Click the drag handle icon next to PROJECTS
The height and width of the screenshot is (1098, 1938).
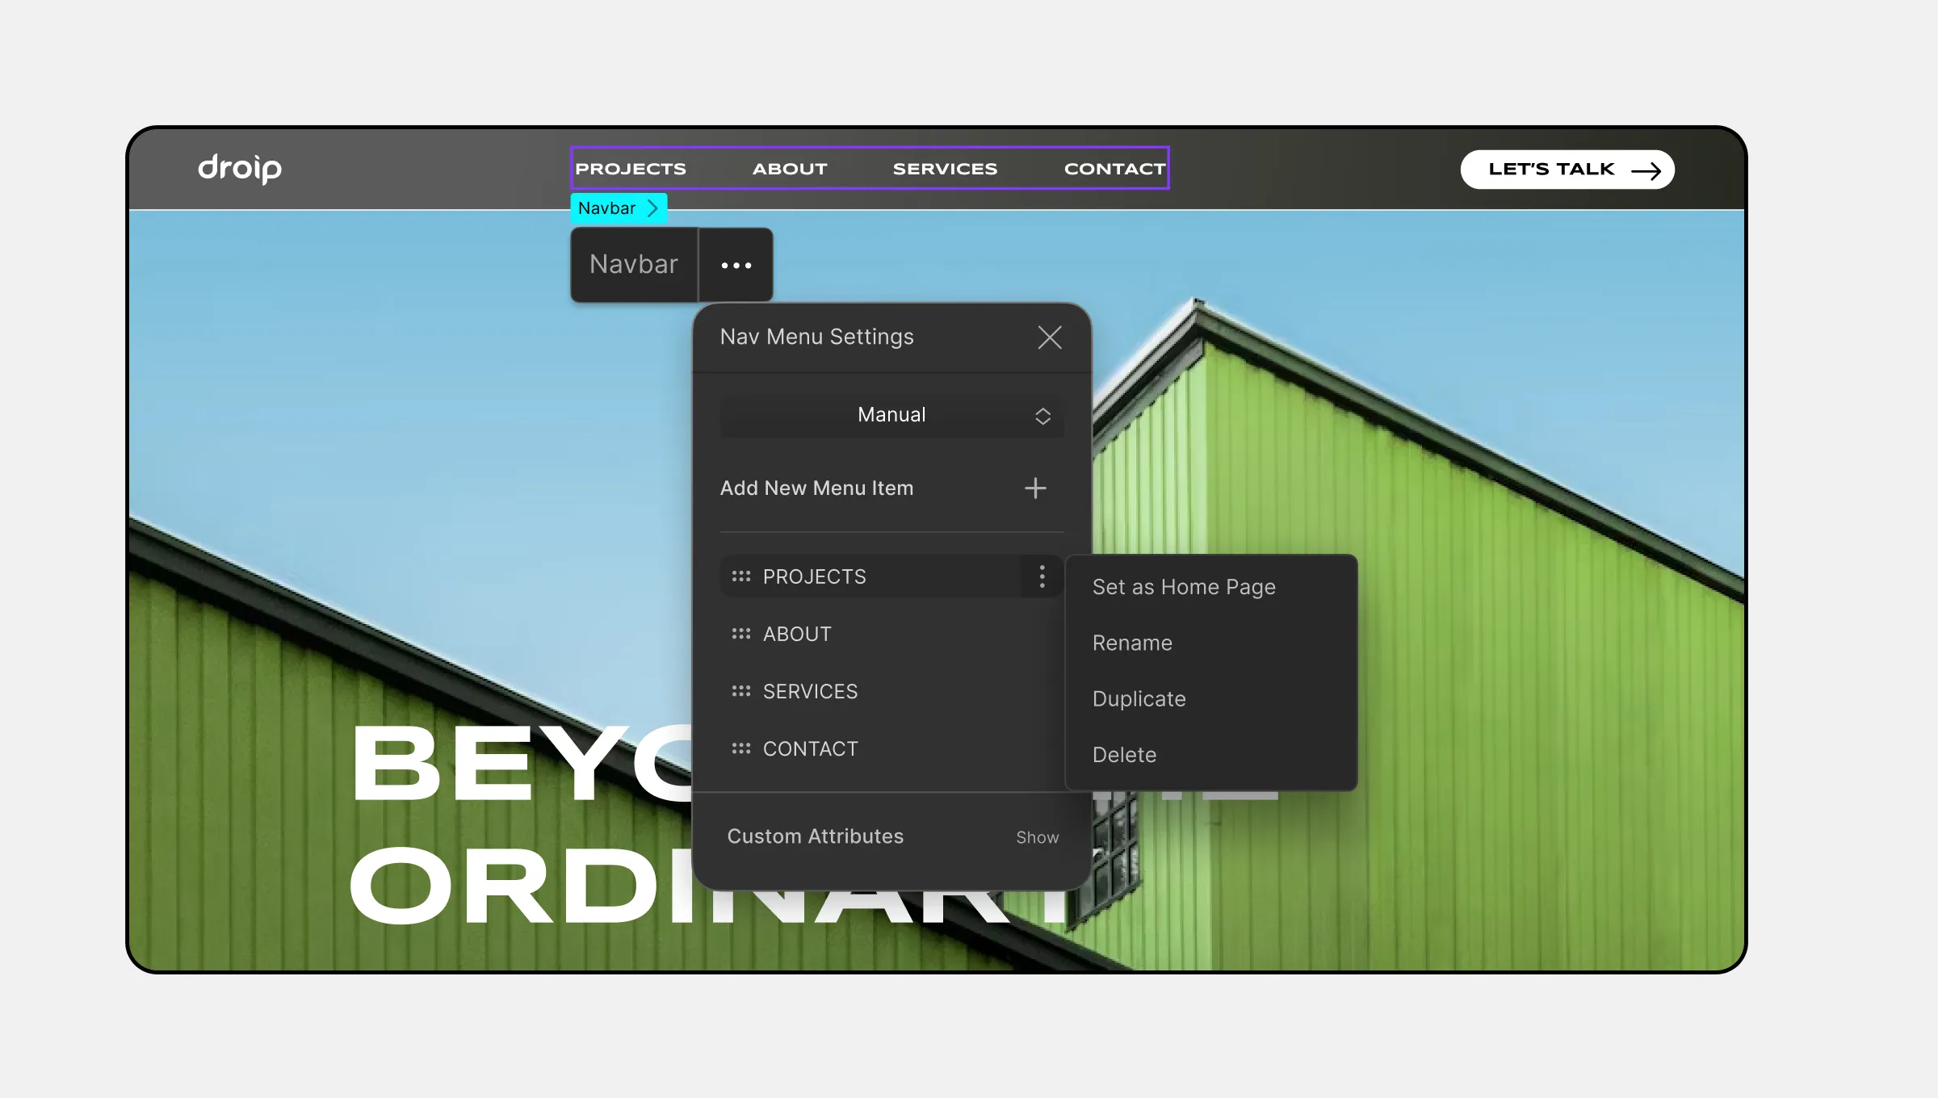(x=740, y=576)
